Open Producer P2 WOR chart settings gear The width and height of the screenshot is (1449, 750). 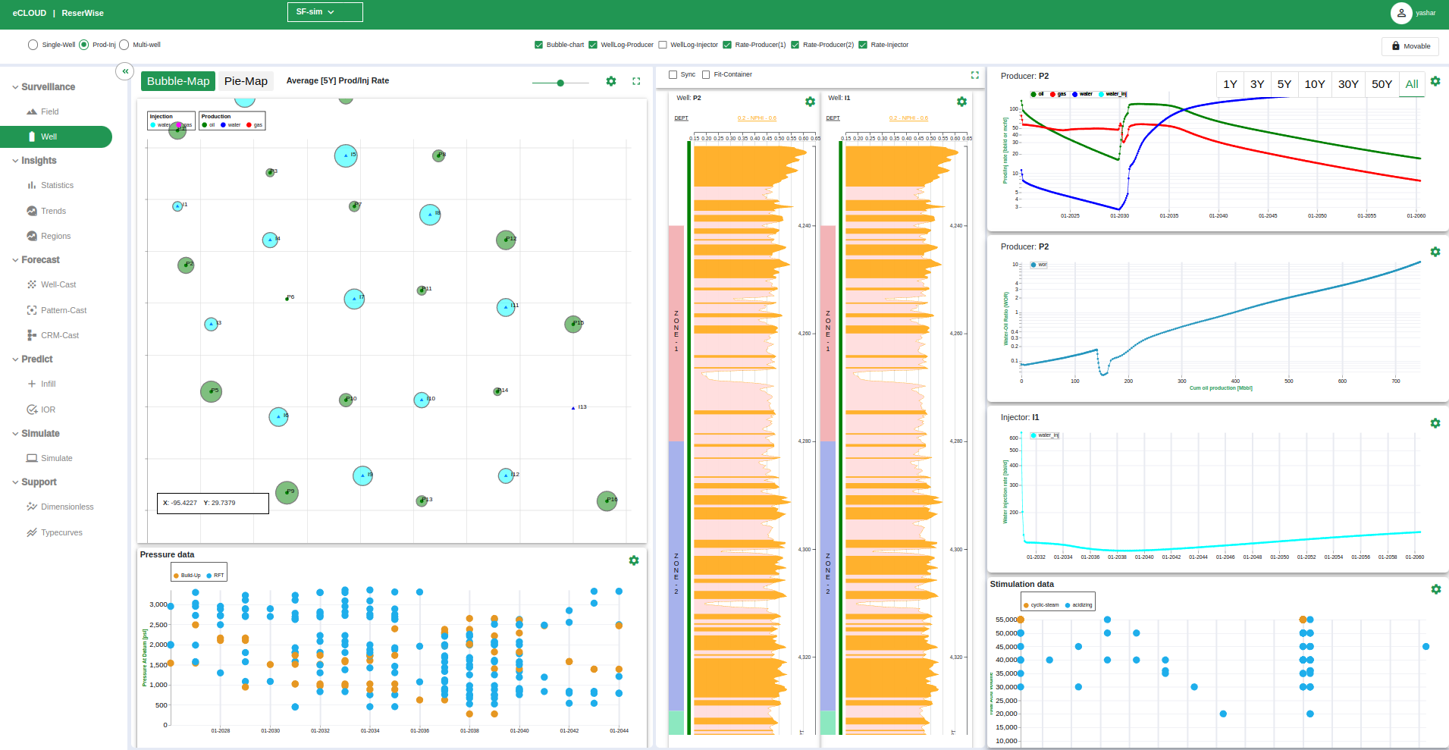[1435, 252]
